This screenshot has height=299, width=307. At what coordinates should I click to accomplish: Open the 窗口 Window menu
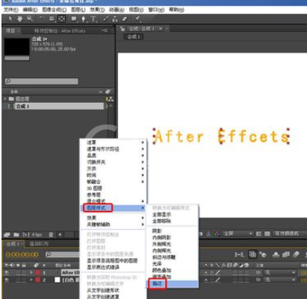[x=156, y=10]
